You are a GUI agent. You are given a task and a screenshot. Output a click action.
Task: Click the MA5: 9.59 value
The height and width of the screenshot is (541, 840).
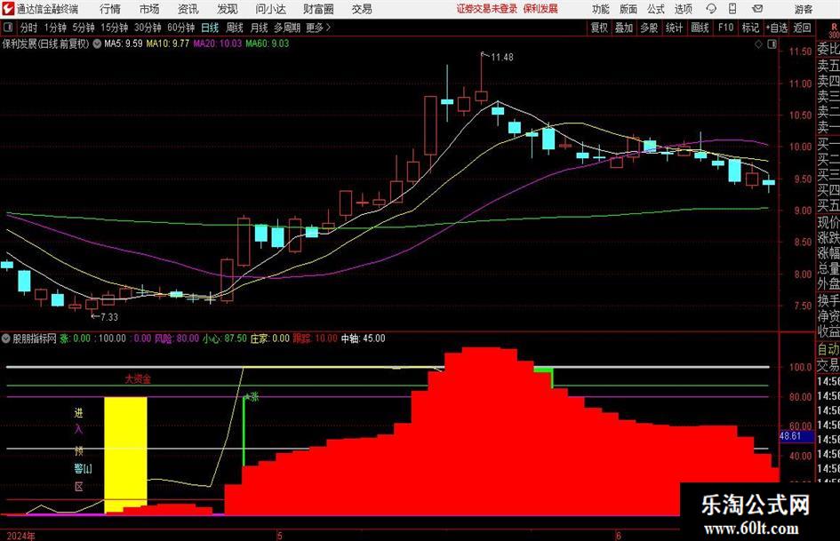(x=124, y=44)
